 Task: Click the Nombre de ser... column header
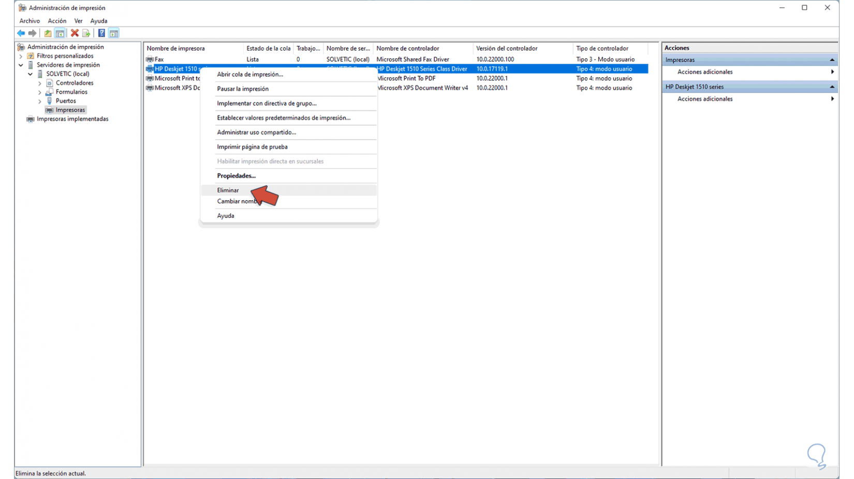[348, 49]
